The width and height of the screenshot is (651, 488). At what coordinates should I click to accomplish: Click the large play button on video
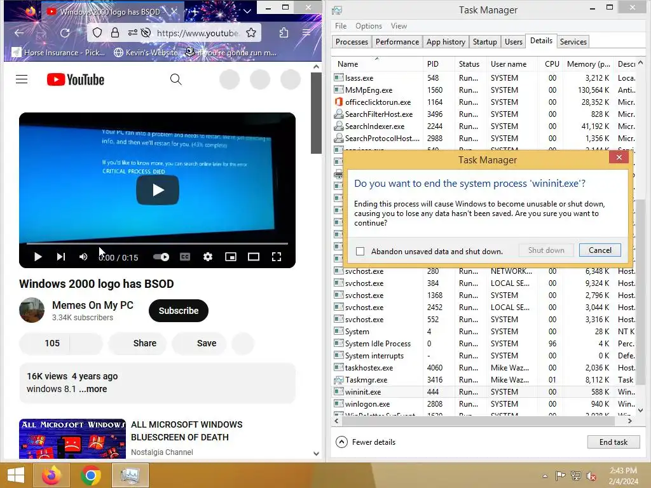click(158, 190)
